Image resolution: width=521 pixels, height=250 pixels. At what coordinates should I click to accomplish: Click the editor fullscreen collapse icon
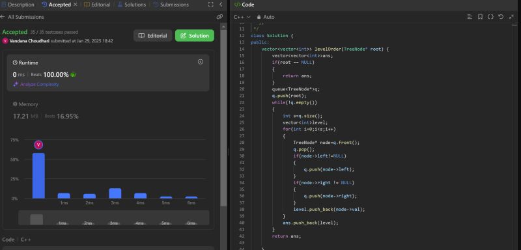tap(511, 17)
